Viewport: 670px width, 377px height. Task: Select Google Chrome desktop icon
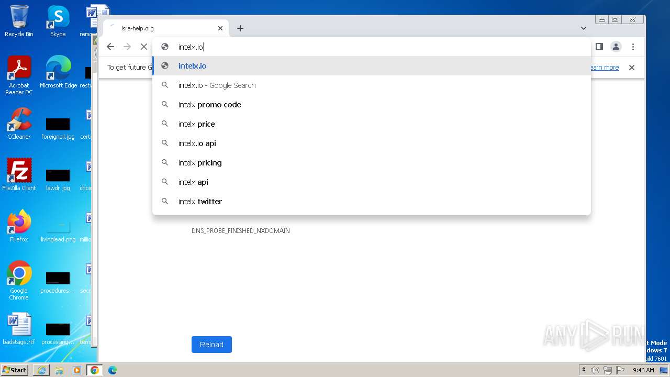19,281
